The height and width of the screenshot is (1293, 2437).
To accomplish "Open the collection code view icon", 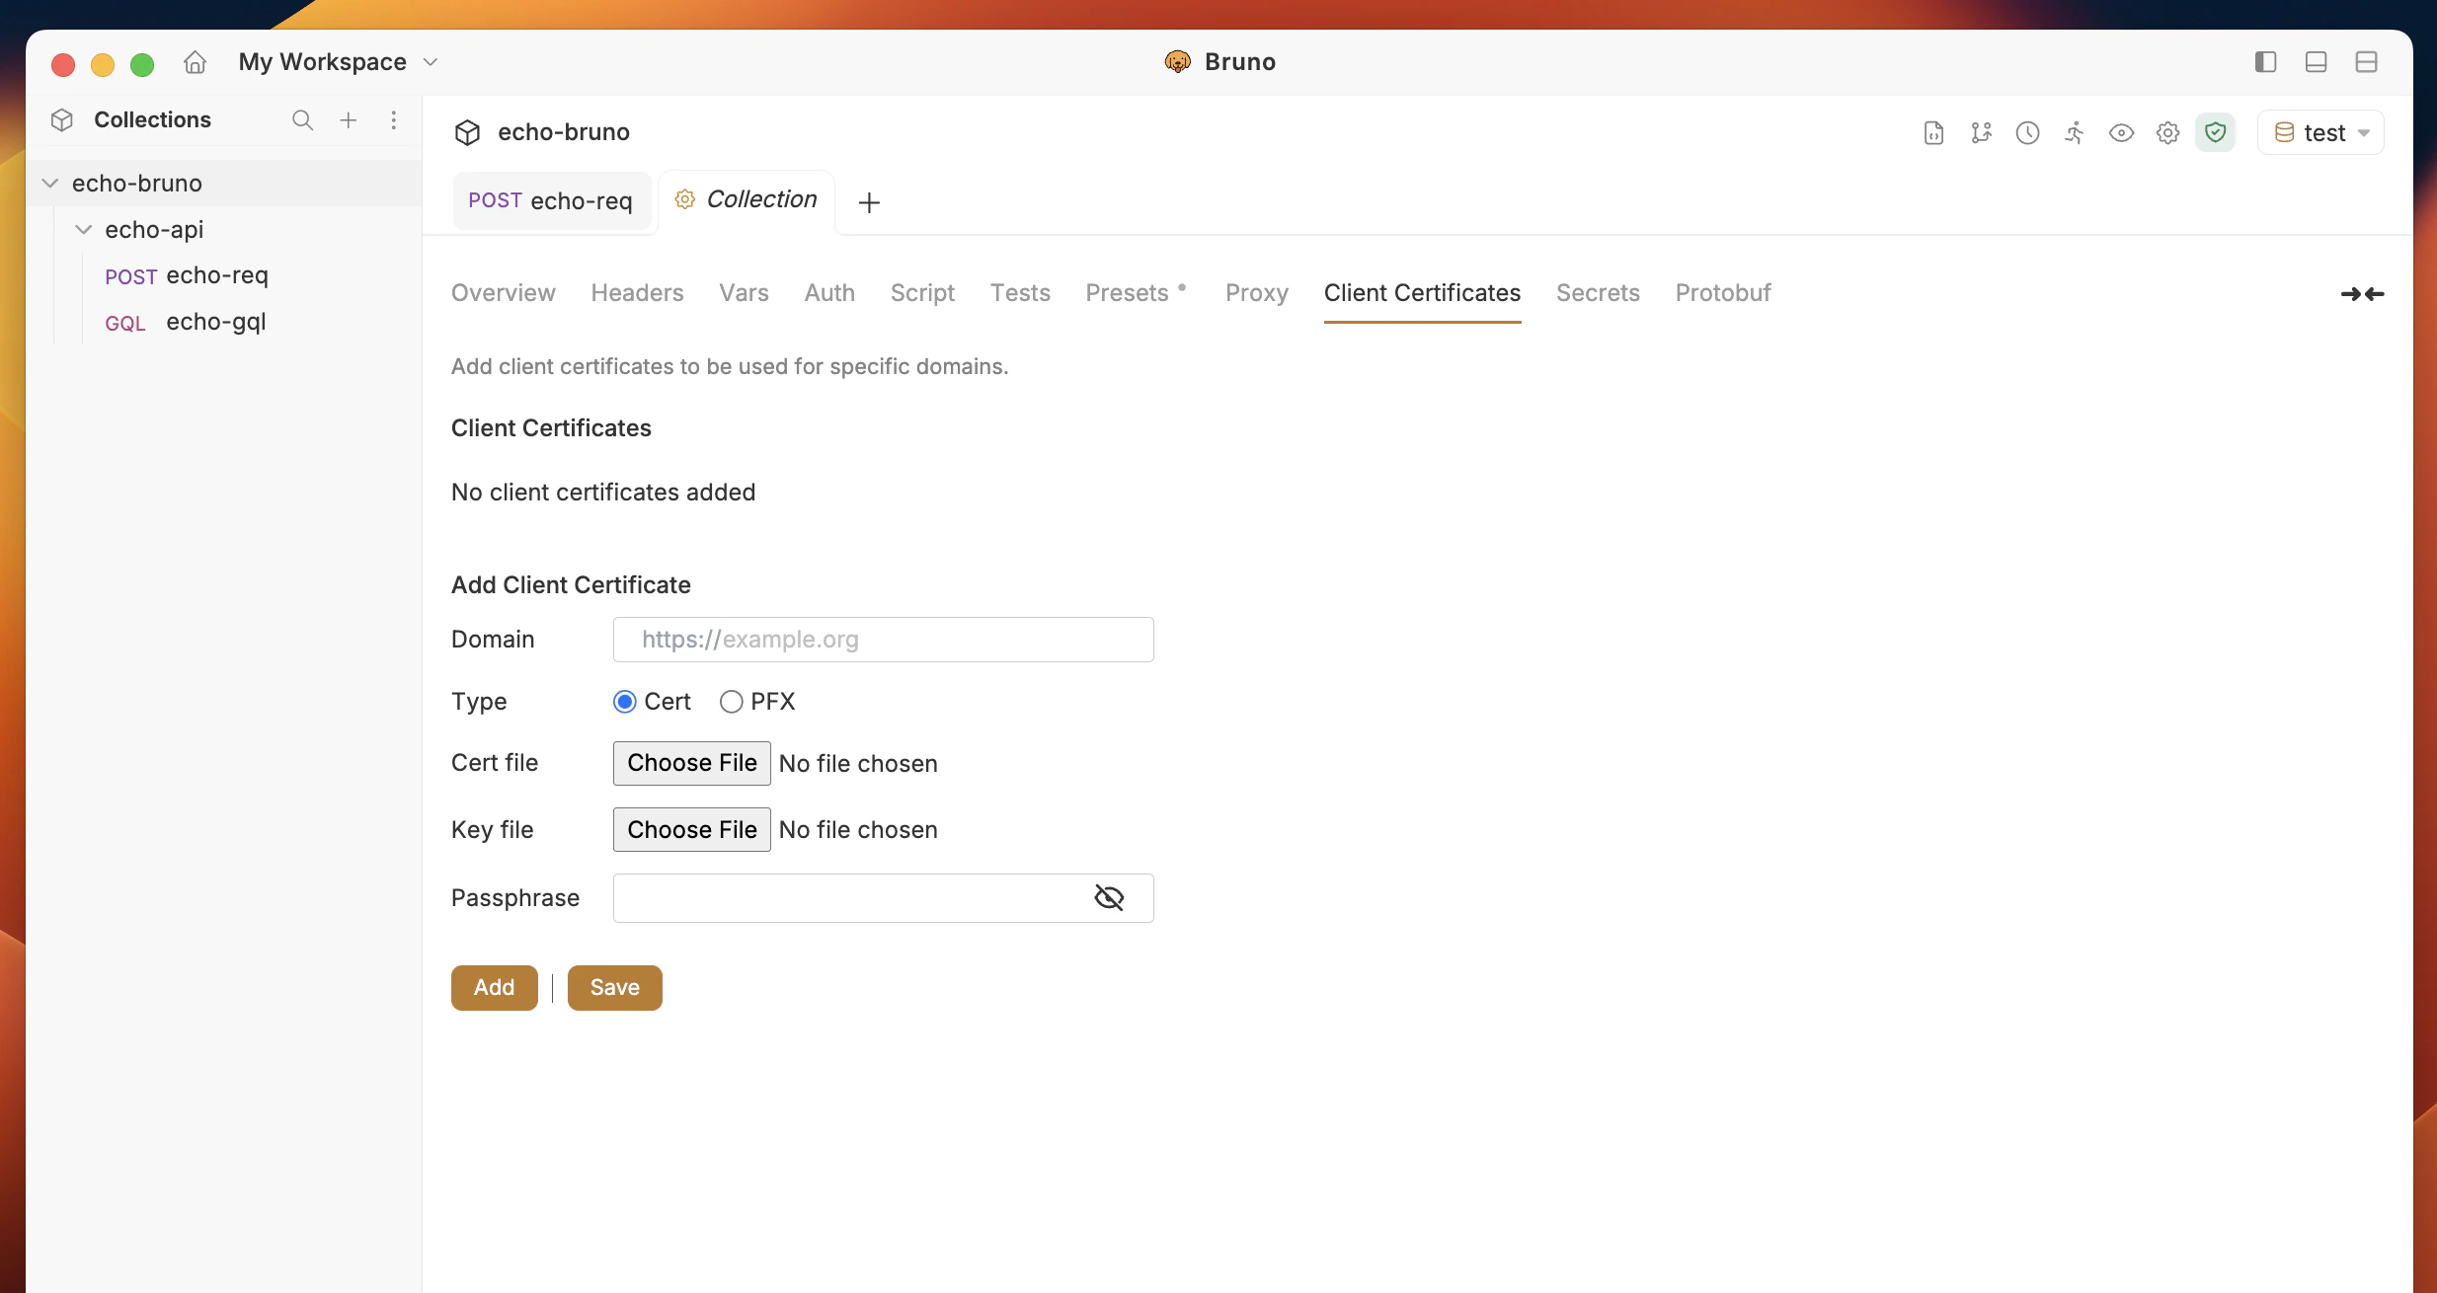I will point(1933,132).
